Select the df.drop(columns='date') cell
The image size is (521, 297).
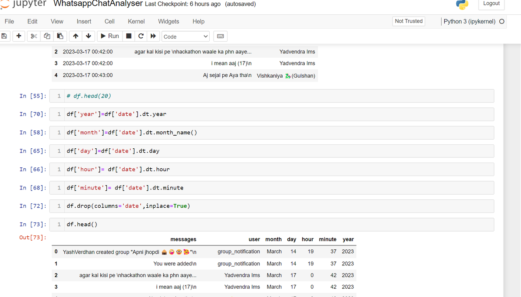[x=273, y=206]
